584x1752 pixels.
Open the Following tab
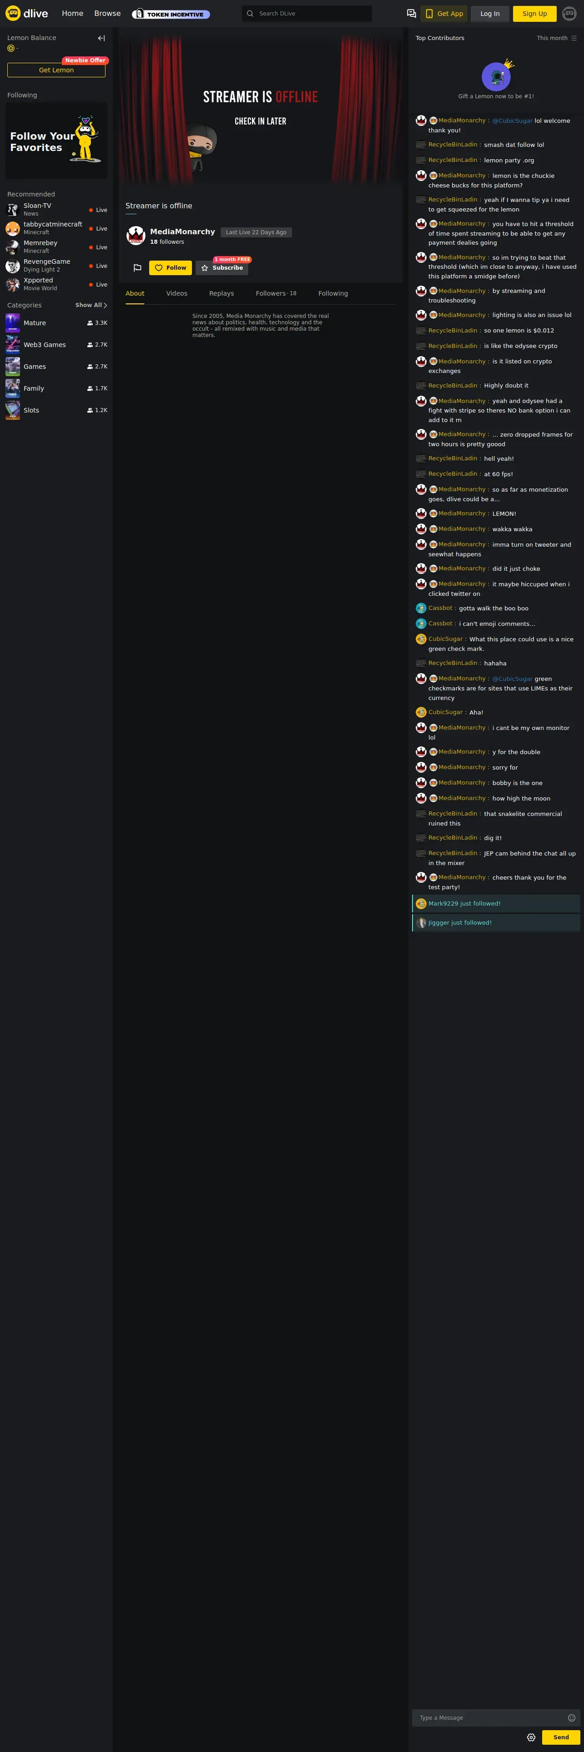[333, 293]
